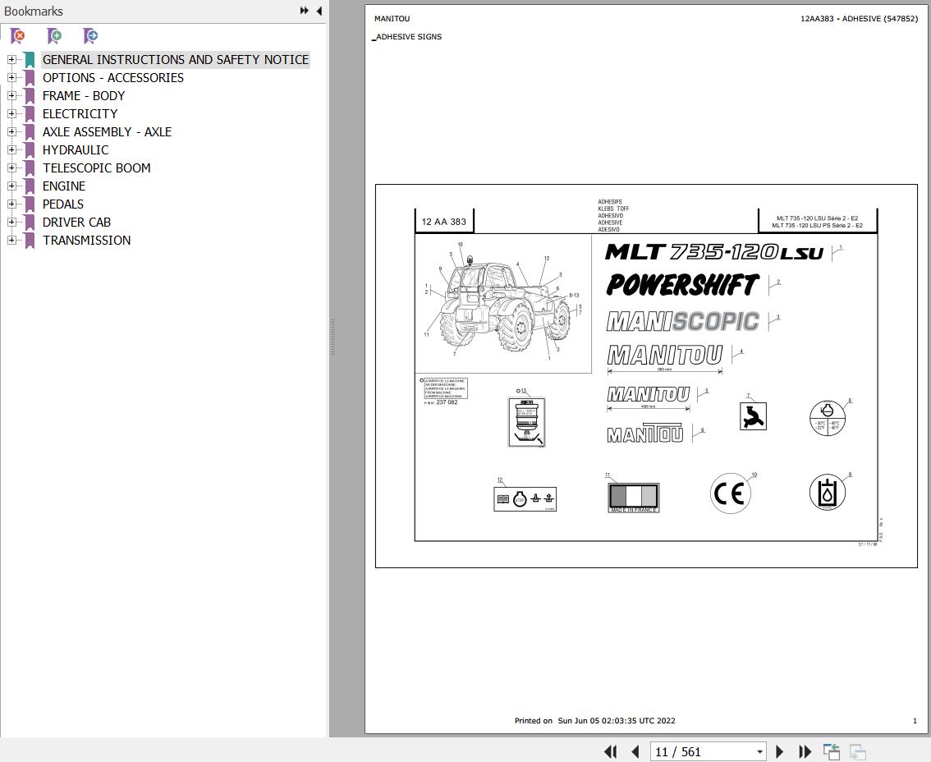
Task: Go to the first page
Action: [x=610, y=751]
